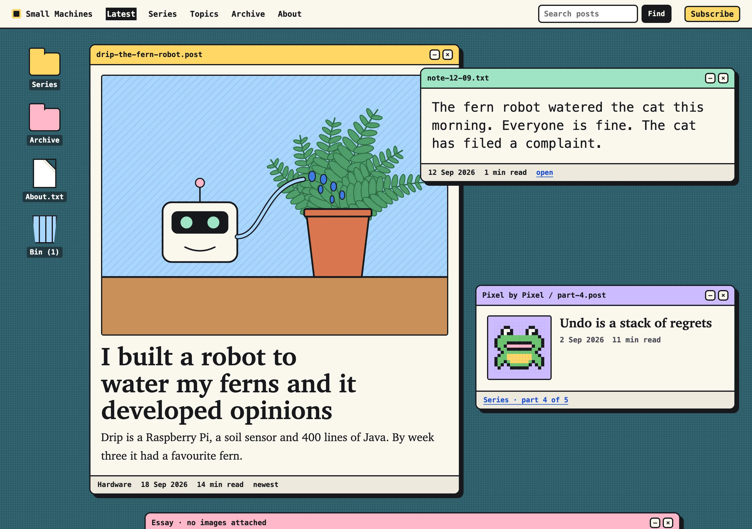752x529 pixels.
Task: Click the '2 Sep 2026' date in Pixel by Pixel
Action: click(x=582, y=340)
